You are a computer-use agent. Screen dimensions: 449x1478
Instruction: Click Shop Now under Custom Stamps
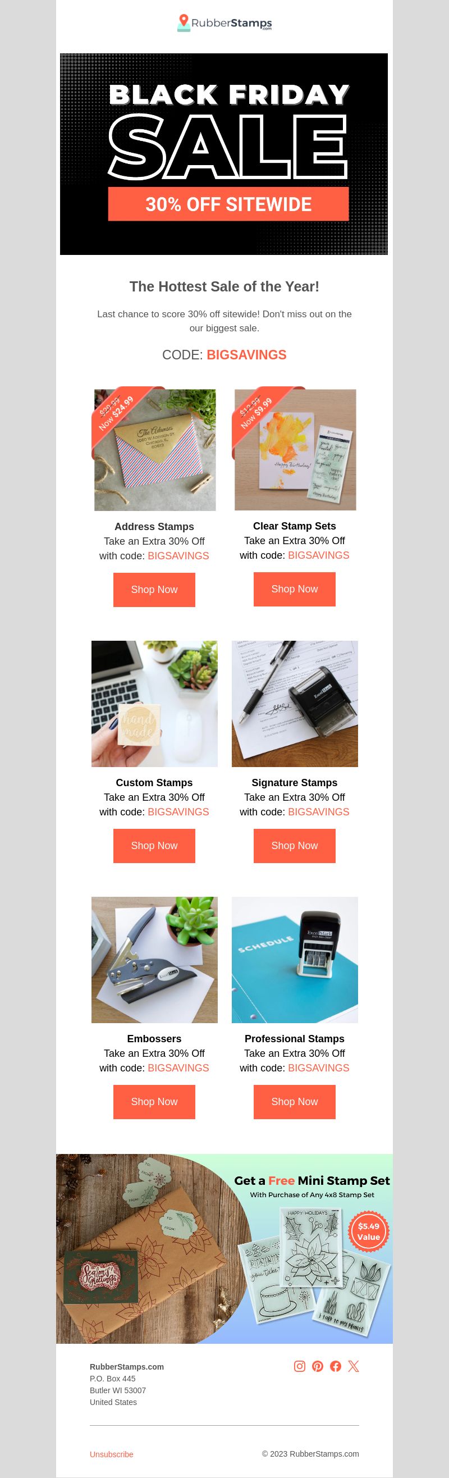click(x=154, y=846)
